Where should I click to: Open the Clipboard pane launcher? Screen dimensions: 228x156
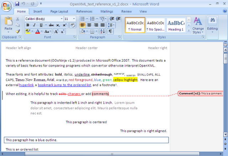(20, 37)
